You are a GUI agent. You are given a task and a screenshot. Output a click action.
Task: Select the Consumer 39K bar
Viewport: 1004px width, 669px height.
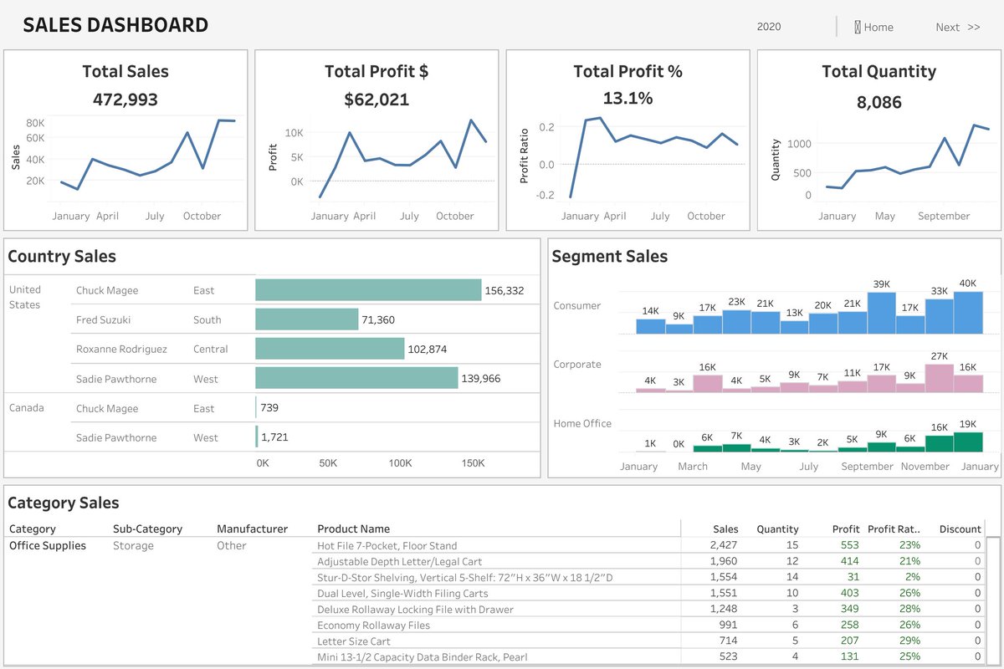[882, 313]
